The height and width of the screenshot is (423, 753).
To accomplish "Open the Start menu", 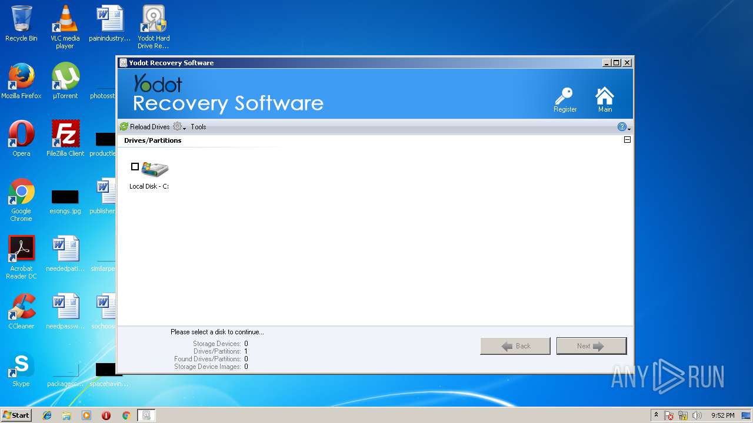I will tap(16, 415).
